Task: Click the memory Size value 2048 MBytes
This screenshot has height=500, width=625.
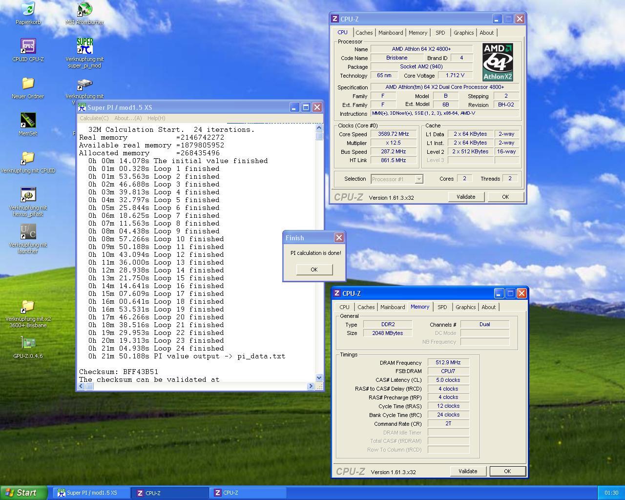Action: click(389, 333)
